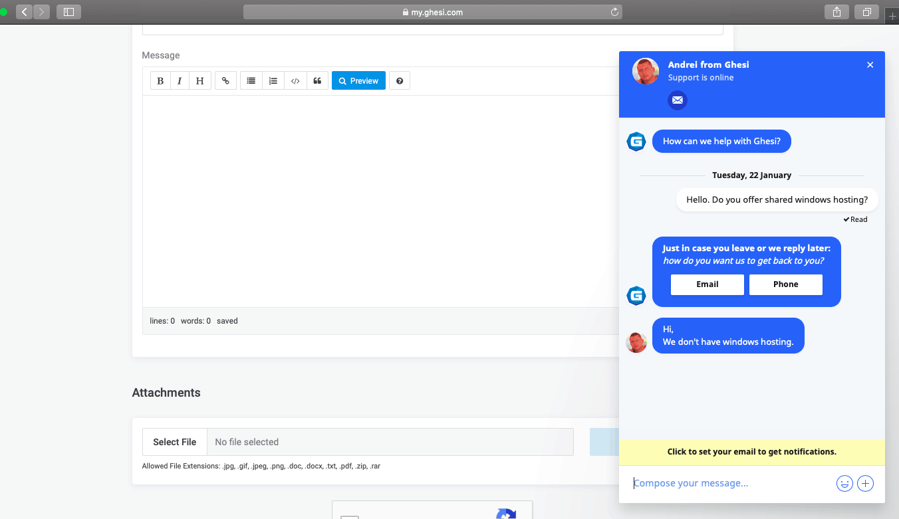Click the my.ghesi.com address bar
This screenshot has width=899, height=519.
(x=433, y=12)
